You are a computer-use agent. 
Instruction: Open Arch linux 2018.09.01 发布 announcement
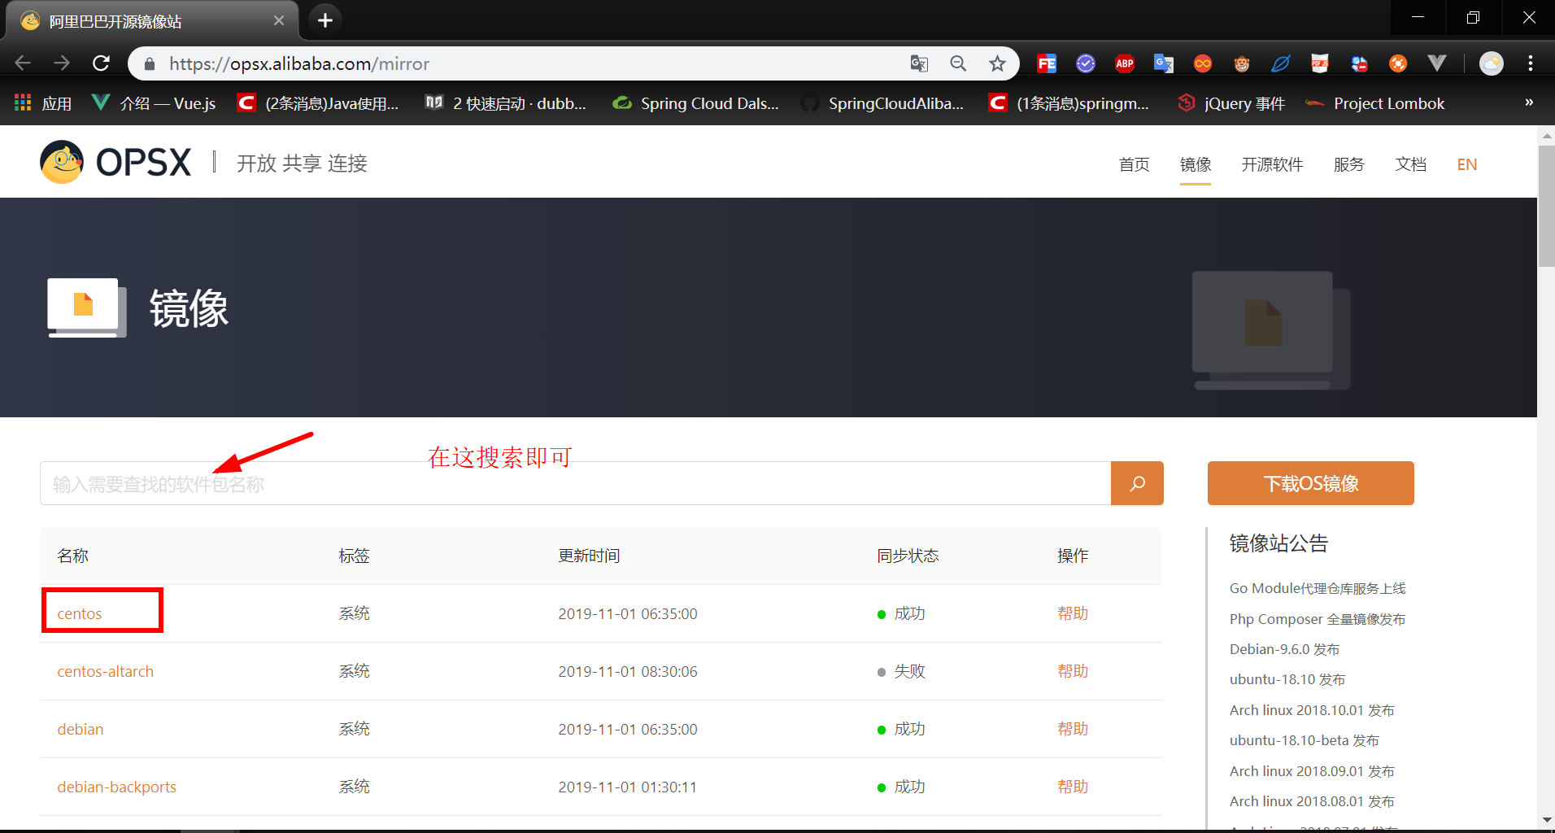(x=1312, y=771)
